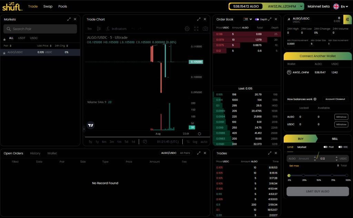Open the History tab in Open Orders
The width and height of the screenshot is (353, 218).
36,153
